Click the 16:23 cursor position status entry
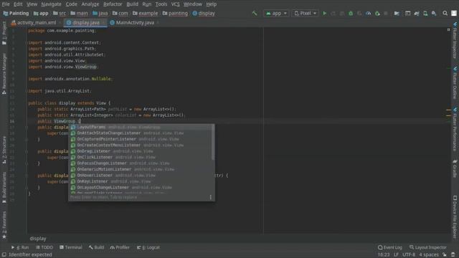 click(384, 255)
